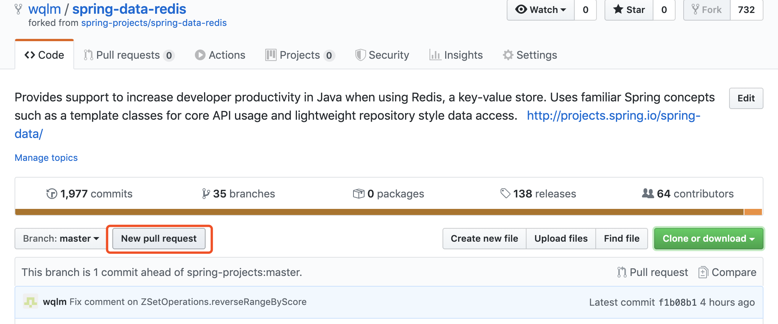Open the projects.spring.io link
778x324 pixels.
613,115
